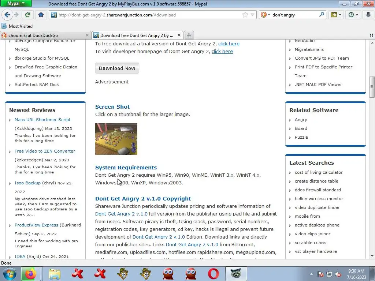Open Firefox from the taskbar

(30, 274)
